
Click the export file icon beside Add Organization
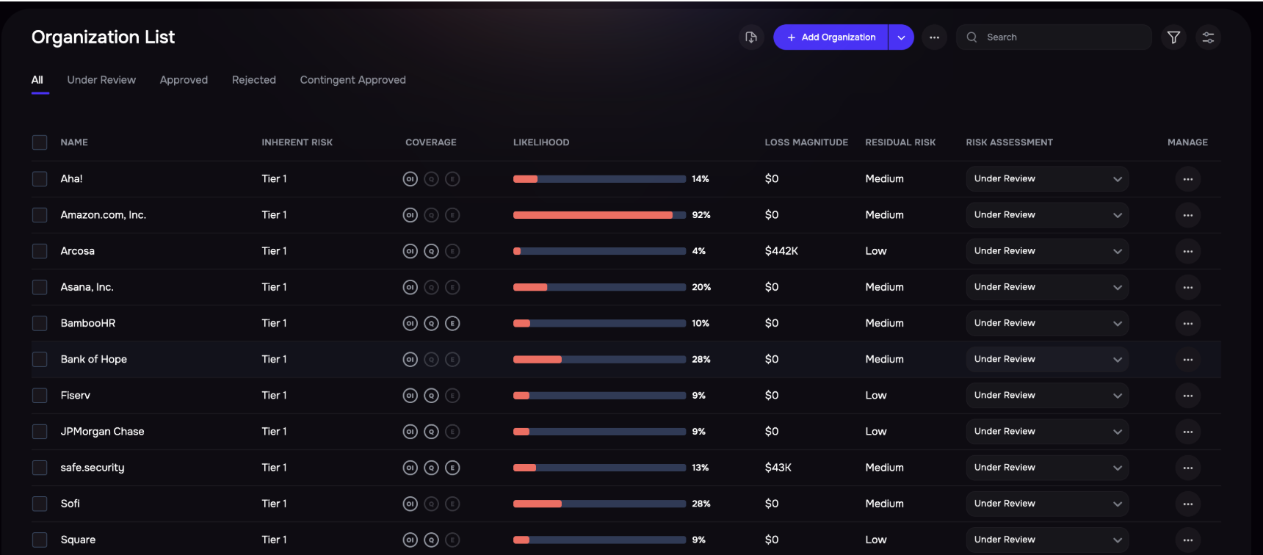750,37
